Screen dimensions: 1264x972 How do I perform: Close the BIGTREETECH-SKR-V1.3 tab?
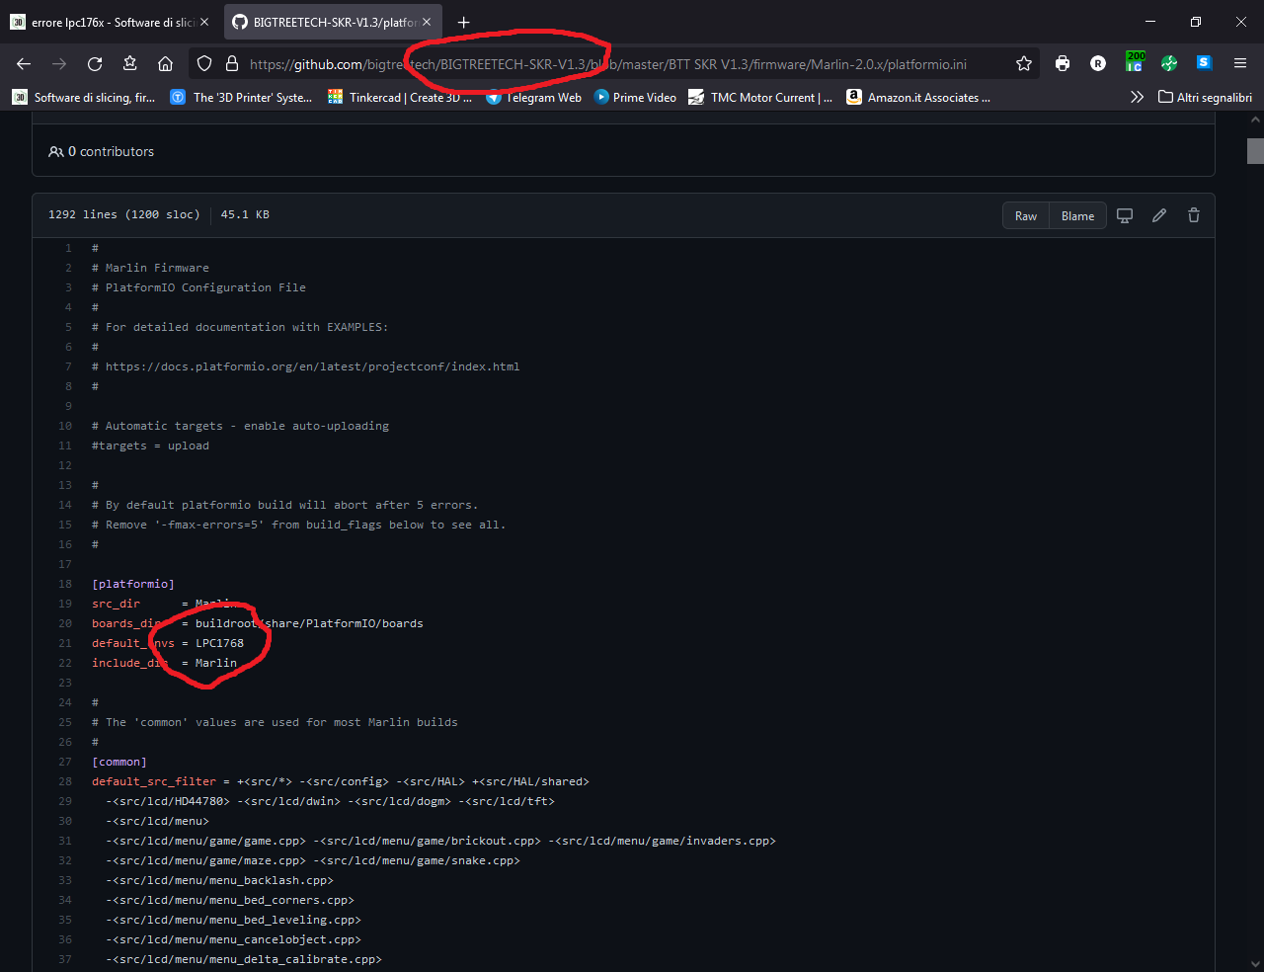[427, 22]
